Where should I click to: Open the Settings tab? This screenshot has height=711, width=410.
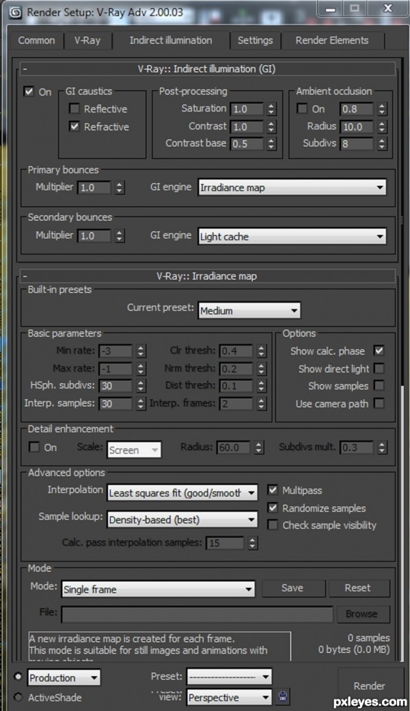click(x=256, y=40)
